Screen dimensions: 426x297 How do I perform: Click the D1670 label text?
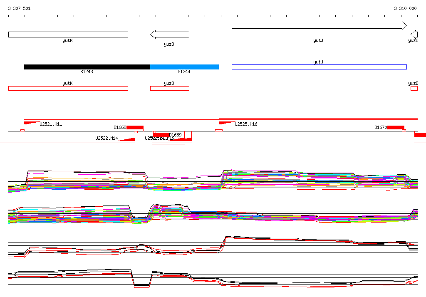(381, 127)
